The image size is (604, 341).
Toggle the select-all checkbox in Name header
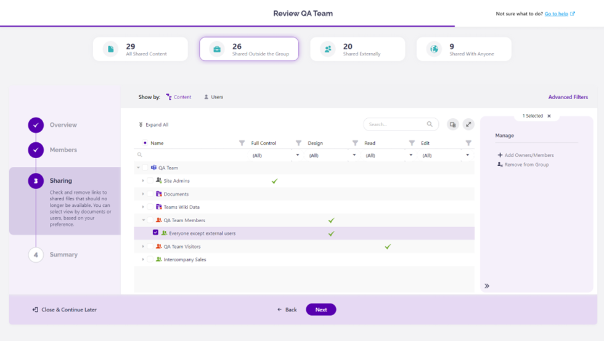[x=145, y=143]
